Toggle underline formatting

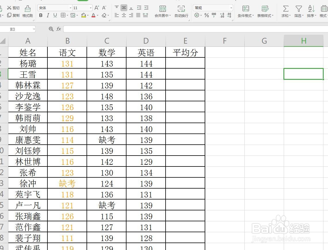55,16
